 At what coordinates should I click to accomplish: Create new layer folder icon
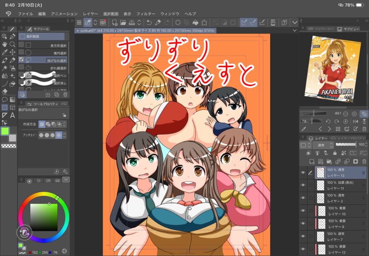point(329,161)
